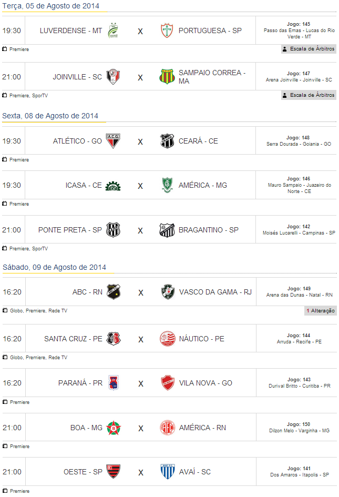Click the SANTA CRUZ - PE team name
339x497 pixels.
73,339
